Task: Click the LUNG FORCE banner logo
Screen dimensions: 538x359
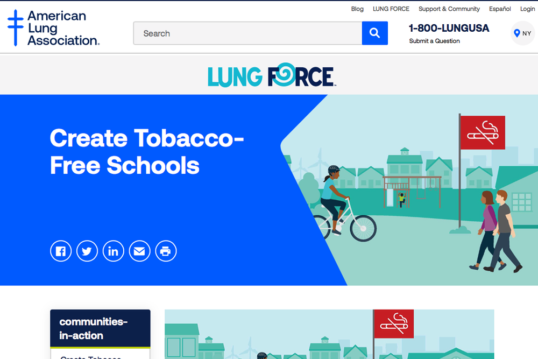Action: click(x=272, y=75)
